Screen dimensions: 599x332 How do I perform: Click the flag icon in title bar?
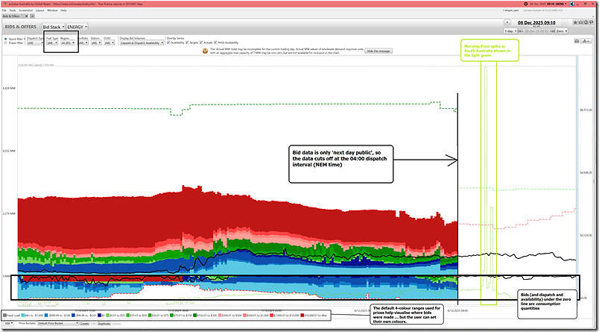(x=571, y=4)
